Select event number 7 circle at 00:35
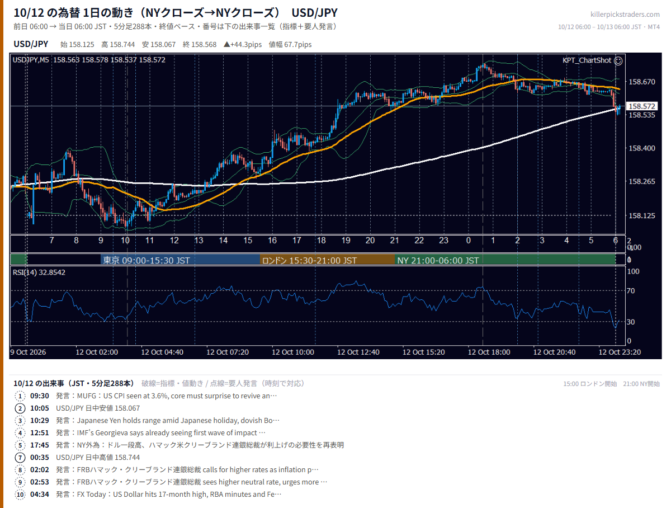 click(x=20, y=457)
